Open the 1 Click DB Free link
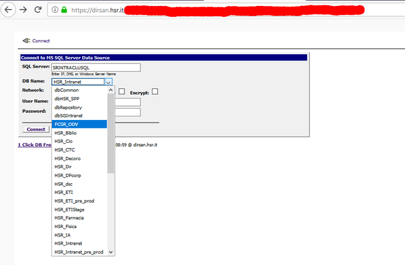The width and height of the screenshot is (405, 265). (x=35, y=145)
